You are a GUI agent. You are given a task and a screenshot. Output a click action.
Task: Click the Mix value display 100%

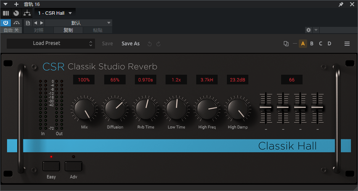click(x=84, y=80)
